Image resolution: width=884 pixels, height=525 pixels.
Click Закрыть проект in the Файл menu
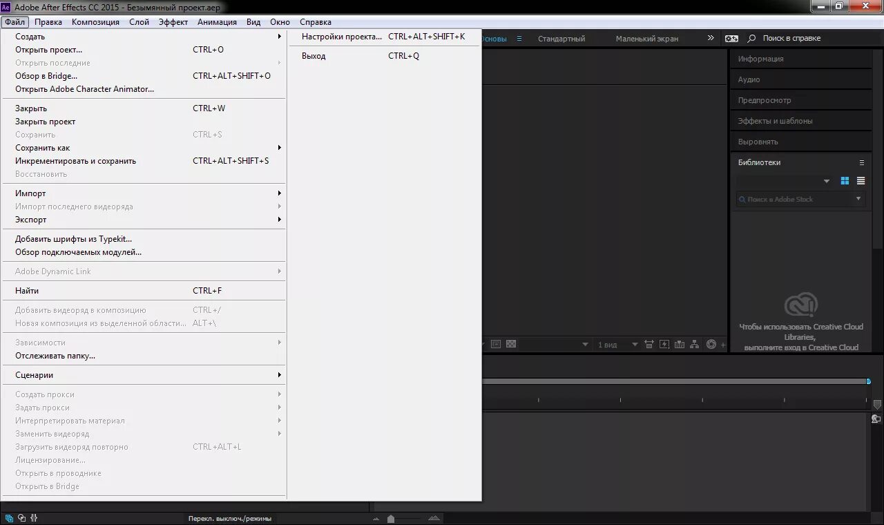pos(144,122)
